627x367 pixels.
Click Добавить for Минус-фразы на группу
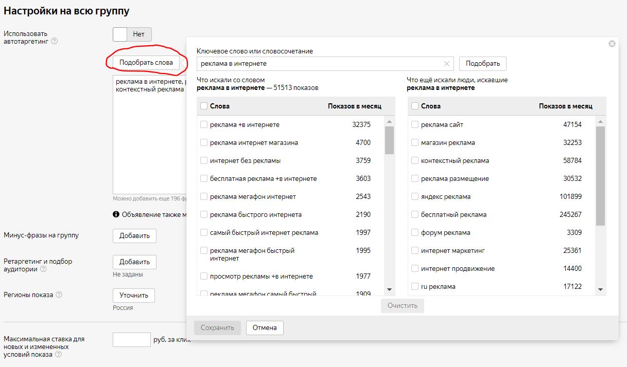[134, 236]
